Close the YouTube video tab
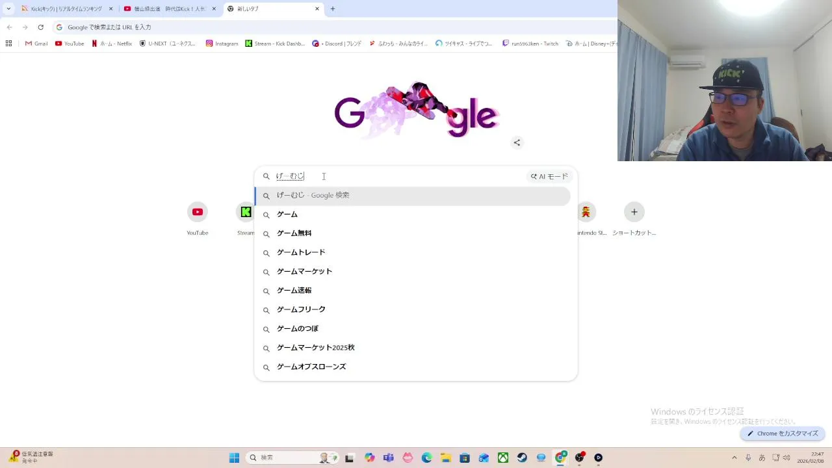 (214, 9)
